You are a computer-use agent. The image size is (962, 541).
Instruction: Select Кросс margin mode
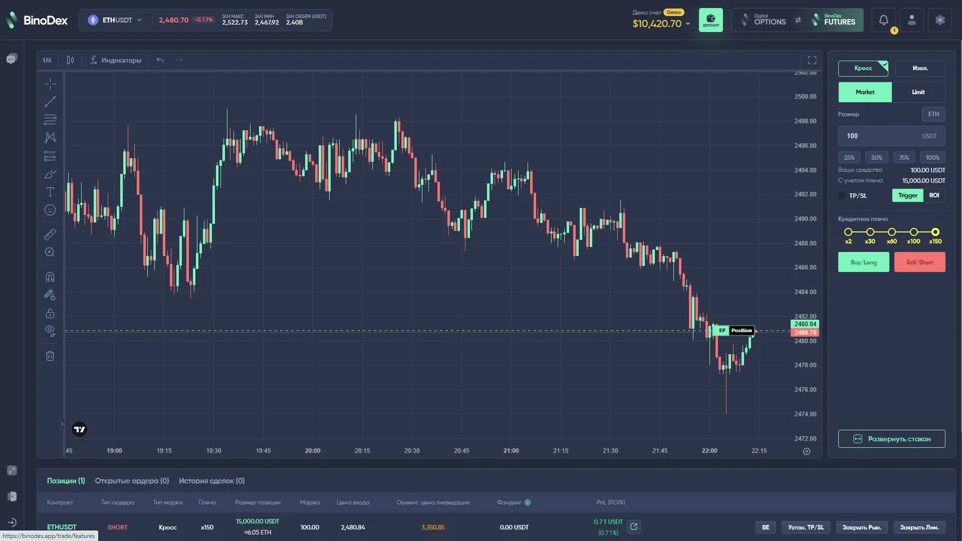pyautogui.click(x=863, y=69)
